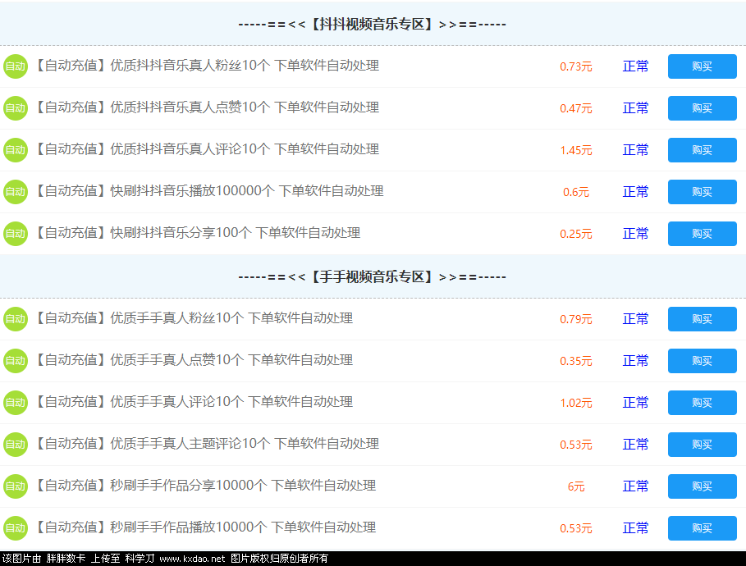Click 购买 for 优质手手真人粉丝10个

pos(703,319)
